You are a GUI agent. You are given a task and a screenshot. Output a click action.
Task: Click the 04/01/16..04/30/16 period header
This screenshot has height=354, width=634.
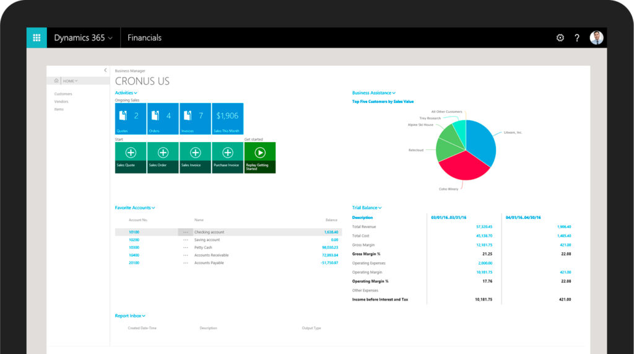[x=523, y=218]
